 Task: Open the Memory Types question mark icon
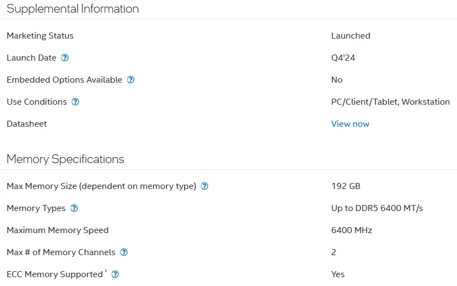pyautogui.click(x=74, y=208)
